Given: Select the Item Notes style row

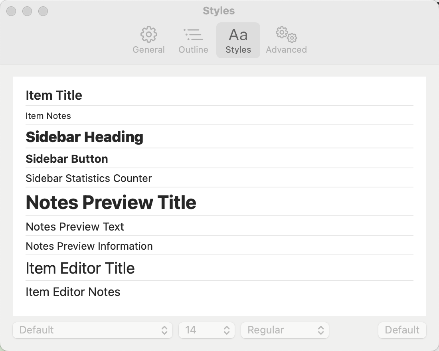Looking at the screenshot, I should (x=219, y=116).
